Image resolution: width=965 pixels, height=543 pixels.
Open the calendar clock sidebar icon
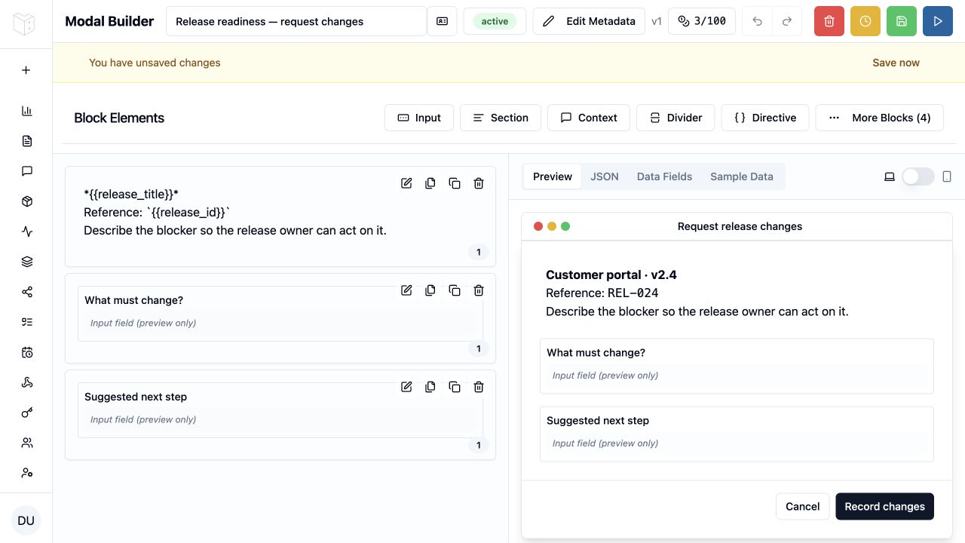click(x=27, y=352)
